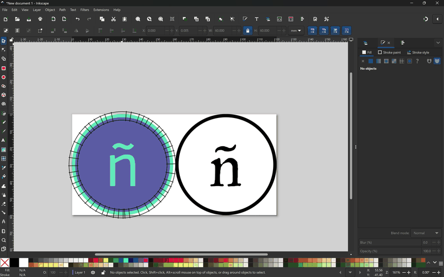Expand the dock panel chevron menu
The width and height of the screenshot is (444, 277).
(438, 43)
